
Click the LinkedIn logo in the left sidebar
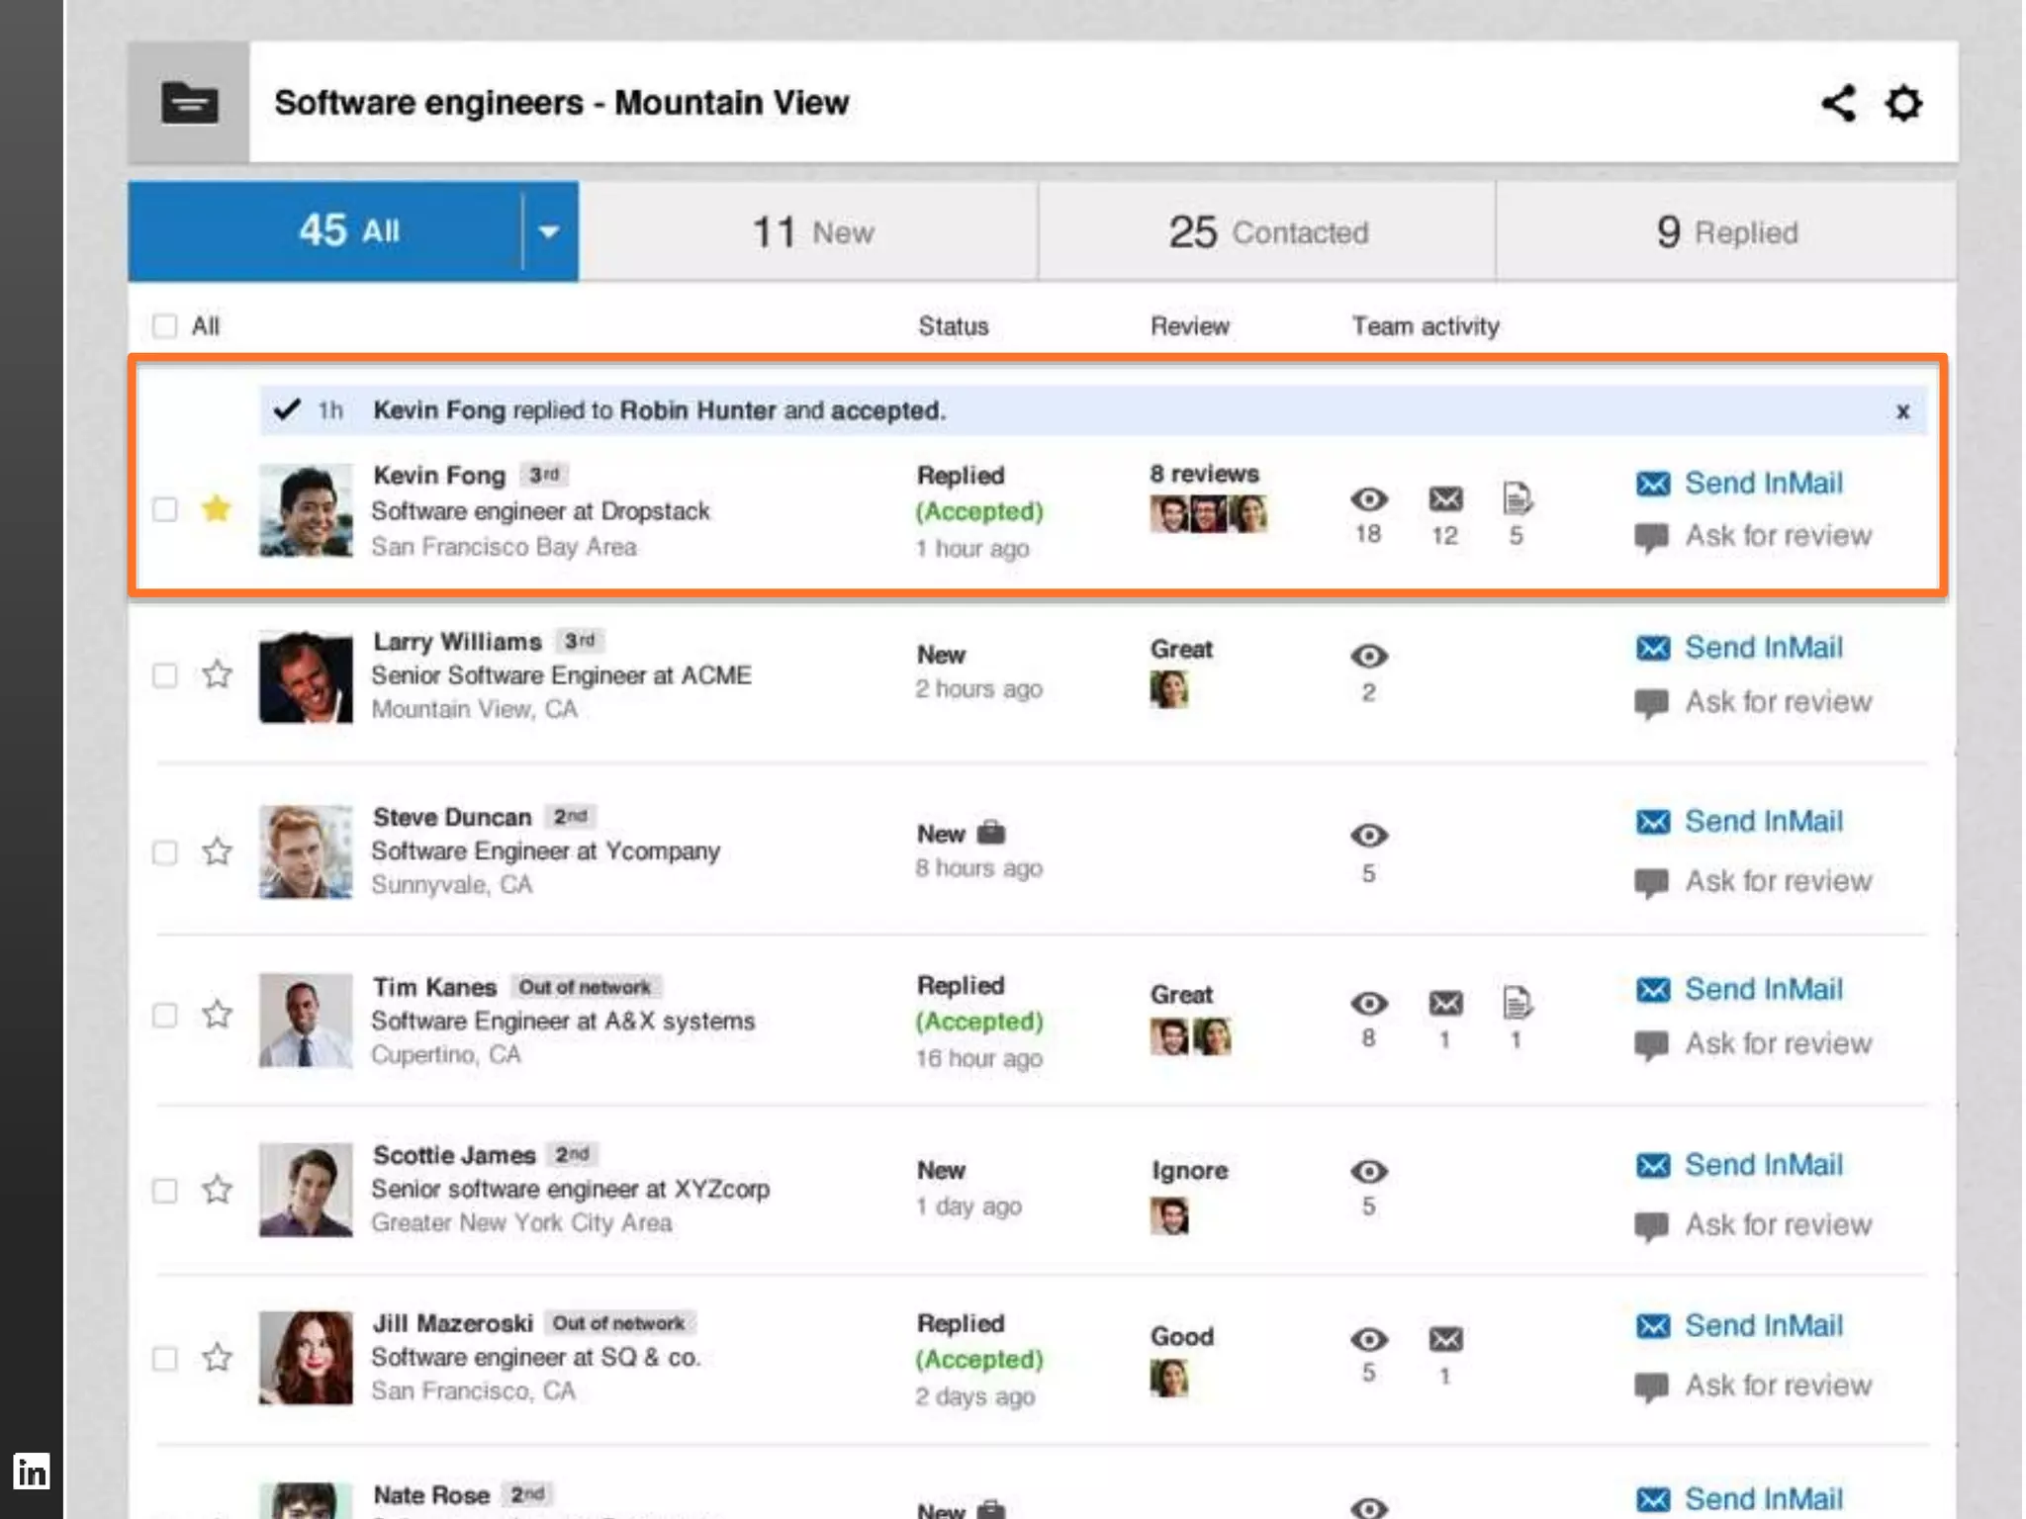pyautogui.click(x=31, y=1472)
